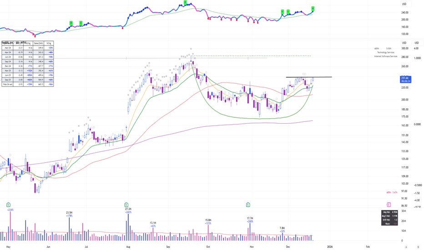Open the green earnings E marker near May
The width and height of the screenshot is (424, 250).
[x=8, y=205]
